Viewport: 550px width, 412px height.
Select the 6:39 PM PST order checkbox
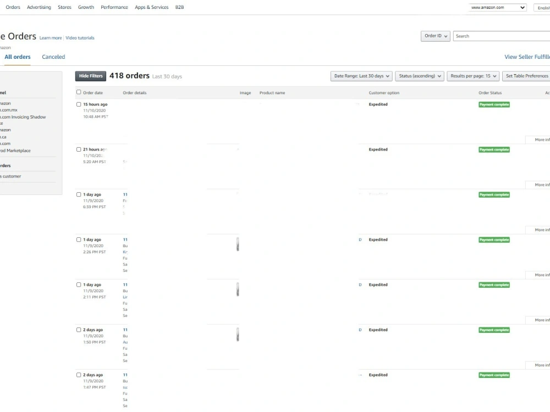(x=79, y=195)
